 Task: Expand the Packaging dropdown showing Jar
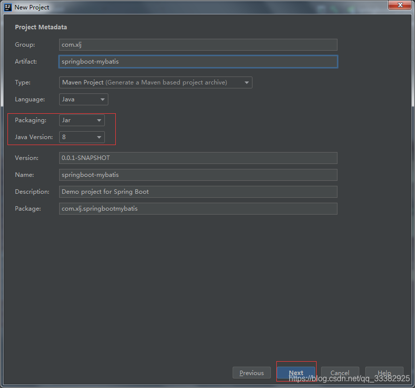pos(82,120)
